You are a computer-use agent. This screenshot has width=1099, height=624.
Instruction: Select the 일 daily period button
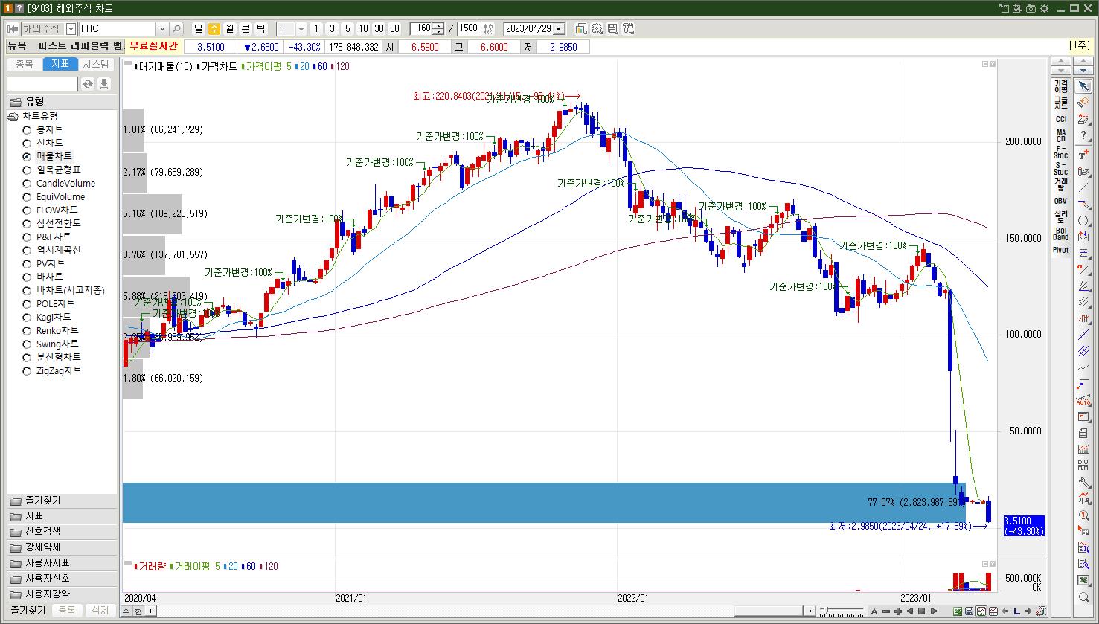pos(198,28)
